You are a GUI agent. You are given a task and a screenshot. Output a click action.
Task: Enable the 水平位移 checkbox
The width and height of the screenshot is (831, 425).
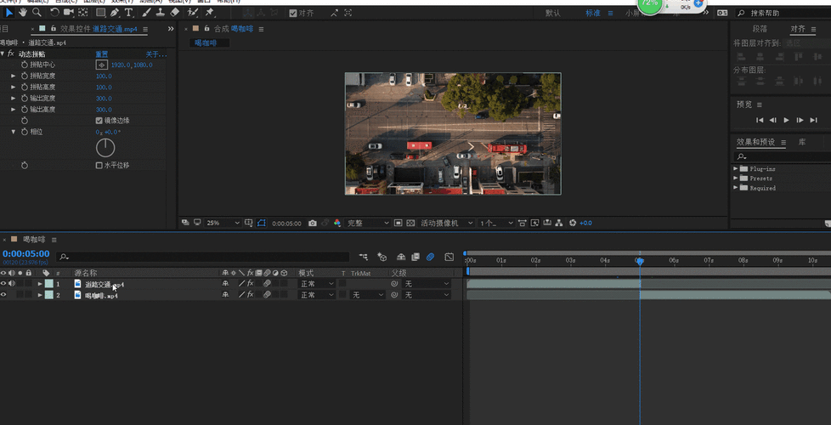click(x=99, y=166)
